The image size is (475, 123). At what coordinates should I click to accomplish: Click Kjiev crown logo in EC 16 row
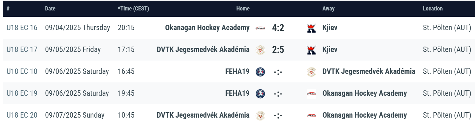click(311, 28)
